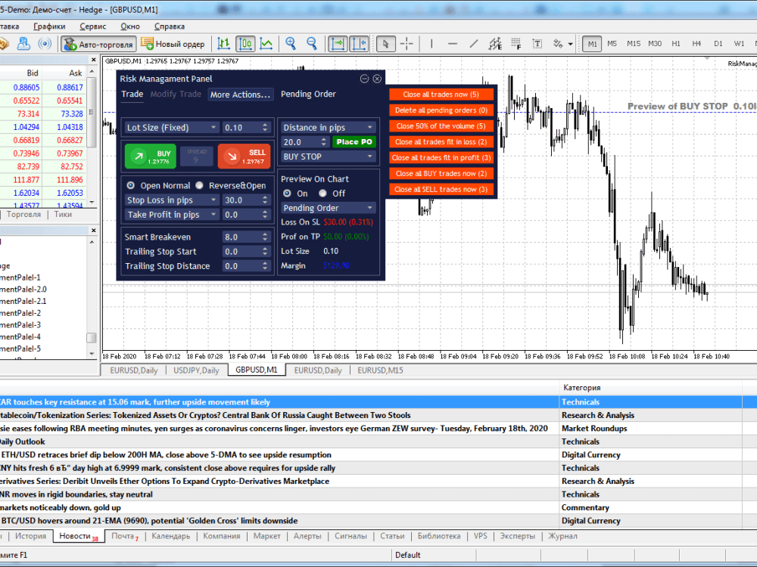Viewport: 757px width, 567px height.
Task: Click the cloud user account toolbar icon
Action: pyautogui.click(x=23, y=44)
